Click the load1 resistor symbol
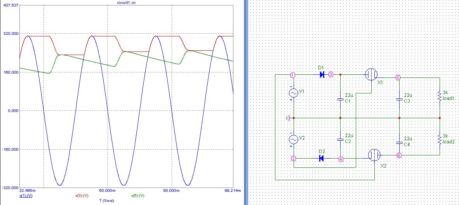 click(x=440, y=96)
